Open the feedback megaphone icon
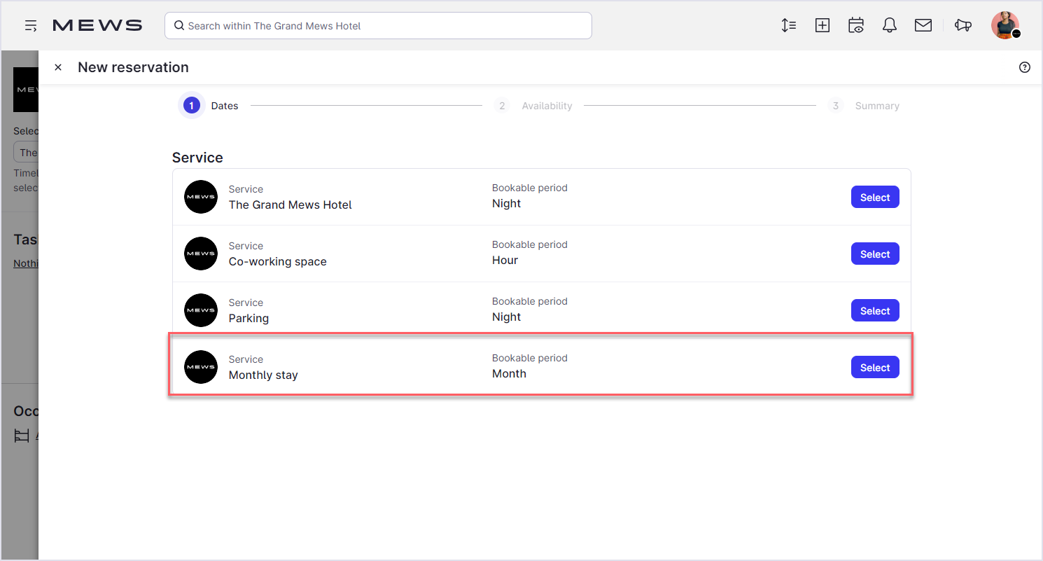1043x561 pixels. click(962, 25)
